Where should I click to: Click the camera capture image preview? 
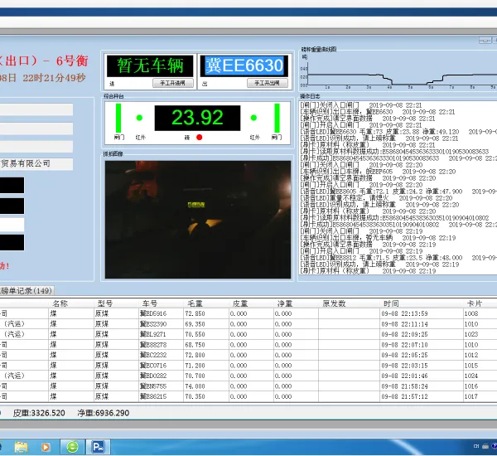point(198,220)
